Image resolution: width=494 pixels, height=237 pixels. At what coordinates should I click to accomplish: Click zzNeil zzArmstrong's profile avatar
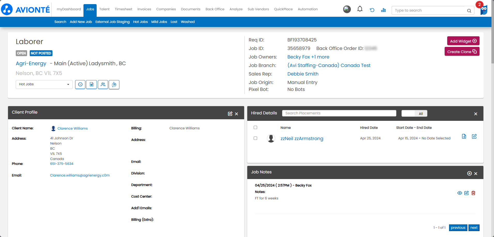pos(271,139)
